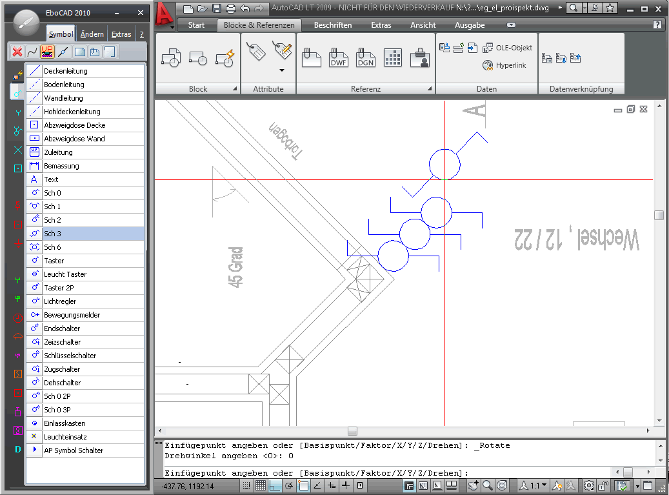The height and width of the screenshot is (495, 669).
Task: Toggle ortho mode in the status bar
Action: [275, 485]
